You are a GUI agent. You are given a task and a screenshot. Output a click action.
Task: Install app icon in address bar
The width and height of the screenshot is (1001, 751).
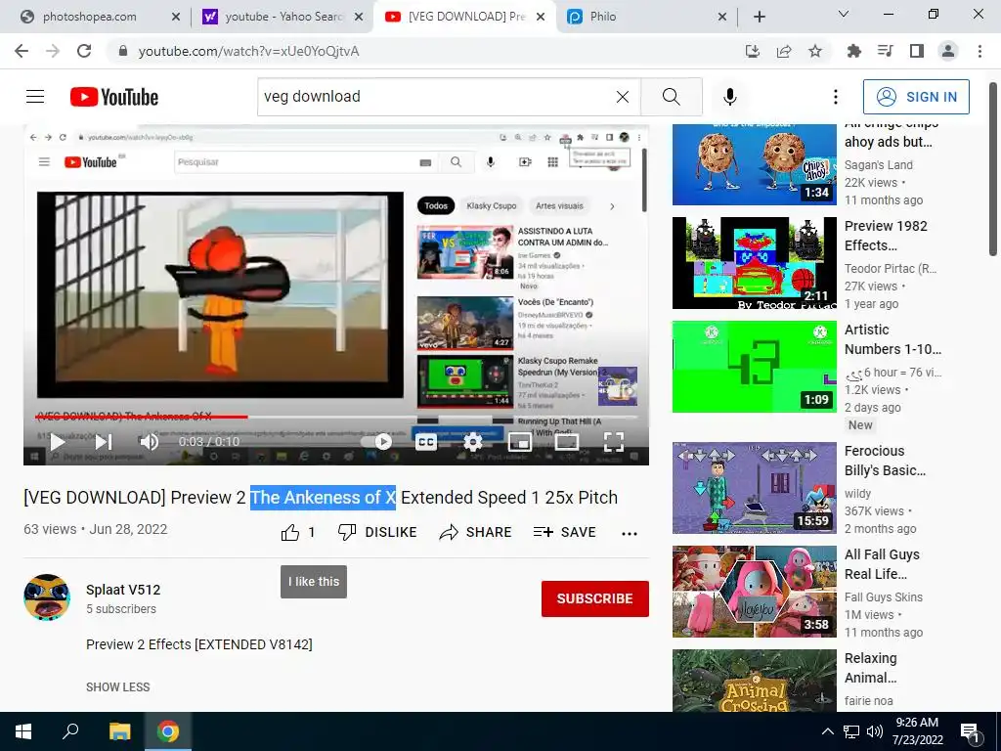point(753,51)
